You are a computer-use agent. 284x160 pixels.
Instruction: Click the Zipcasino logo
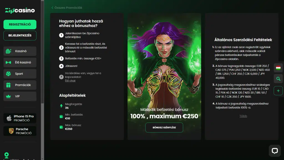(20, 10)
